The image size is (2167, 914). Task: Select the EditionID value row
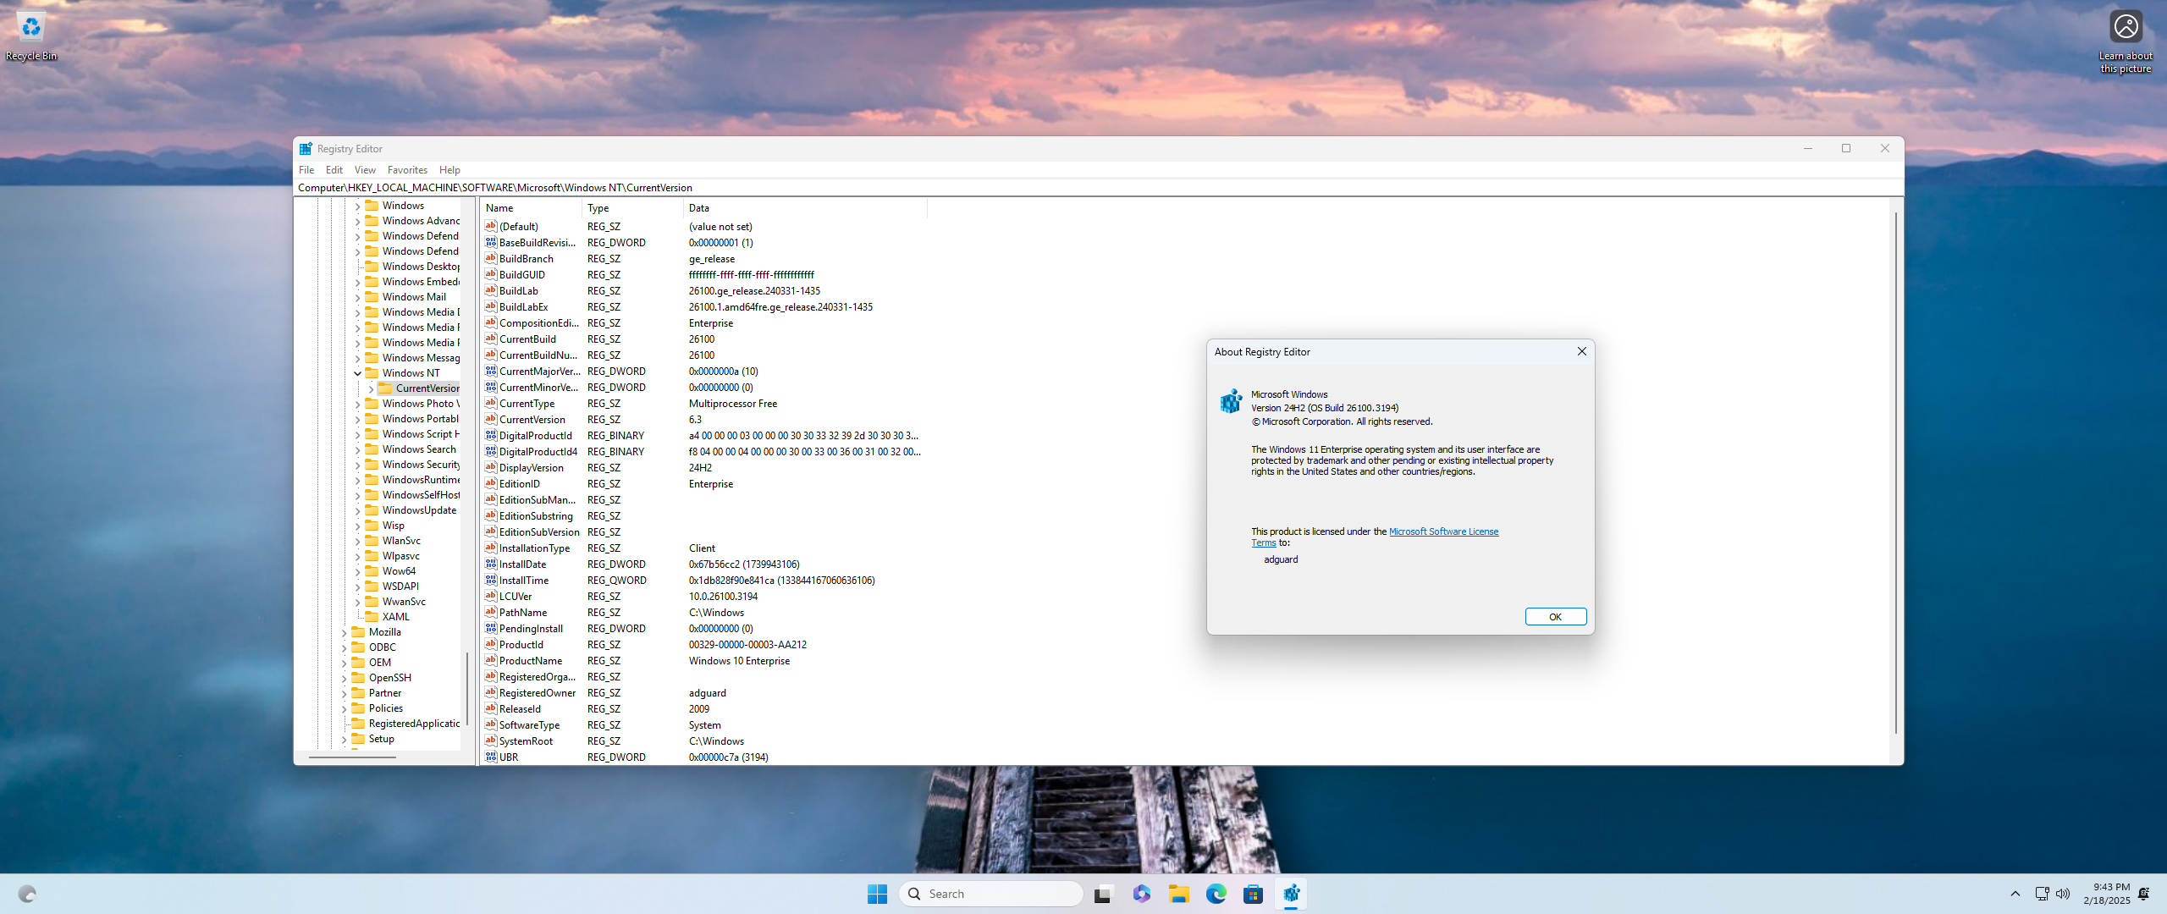coord(704,484)
